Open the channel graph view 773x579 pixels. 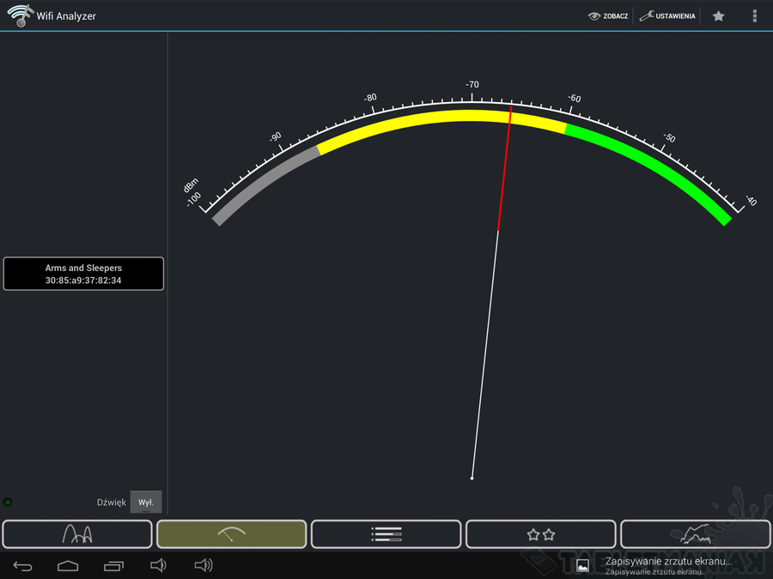click(x=77, y=534)
